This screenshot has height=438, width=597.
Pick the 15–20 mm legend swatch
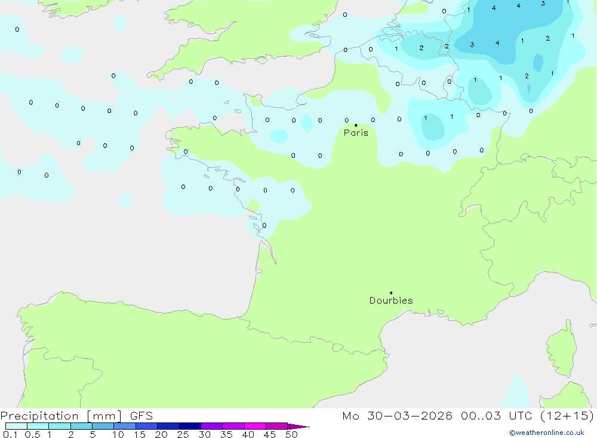click(147, 426)
